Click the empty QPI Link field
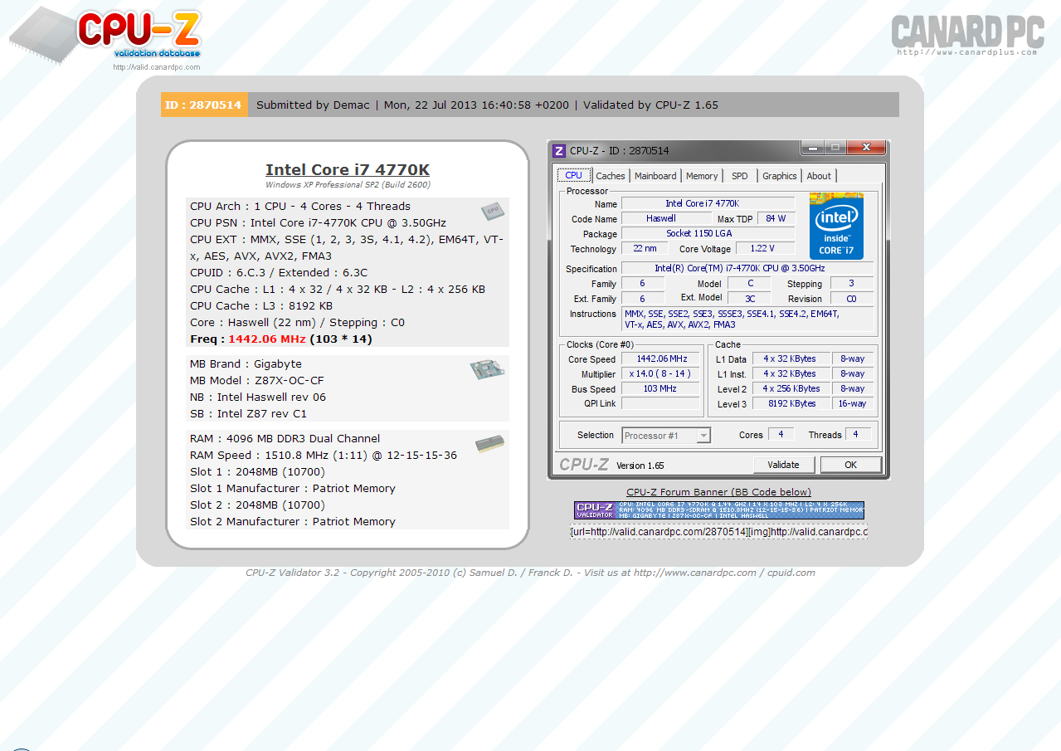This screenshot has height=751, width=1061. pyautogui.click(x=661, y=403)
